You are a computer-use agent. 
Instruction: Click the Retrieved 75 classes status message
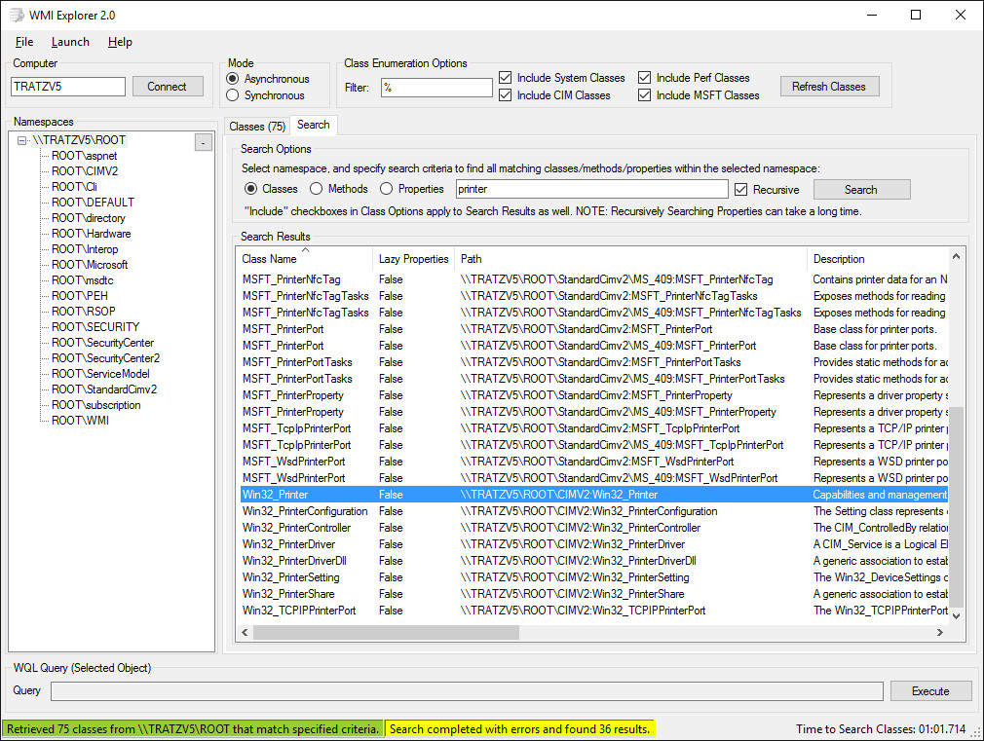(193, 729)
